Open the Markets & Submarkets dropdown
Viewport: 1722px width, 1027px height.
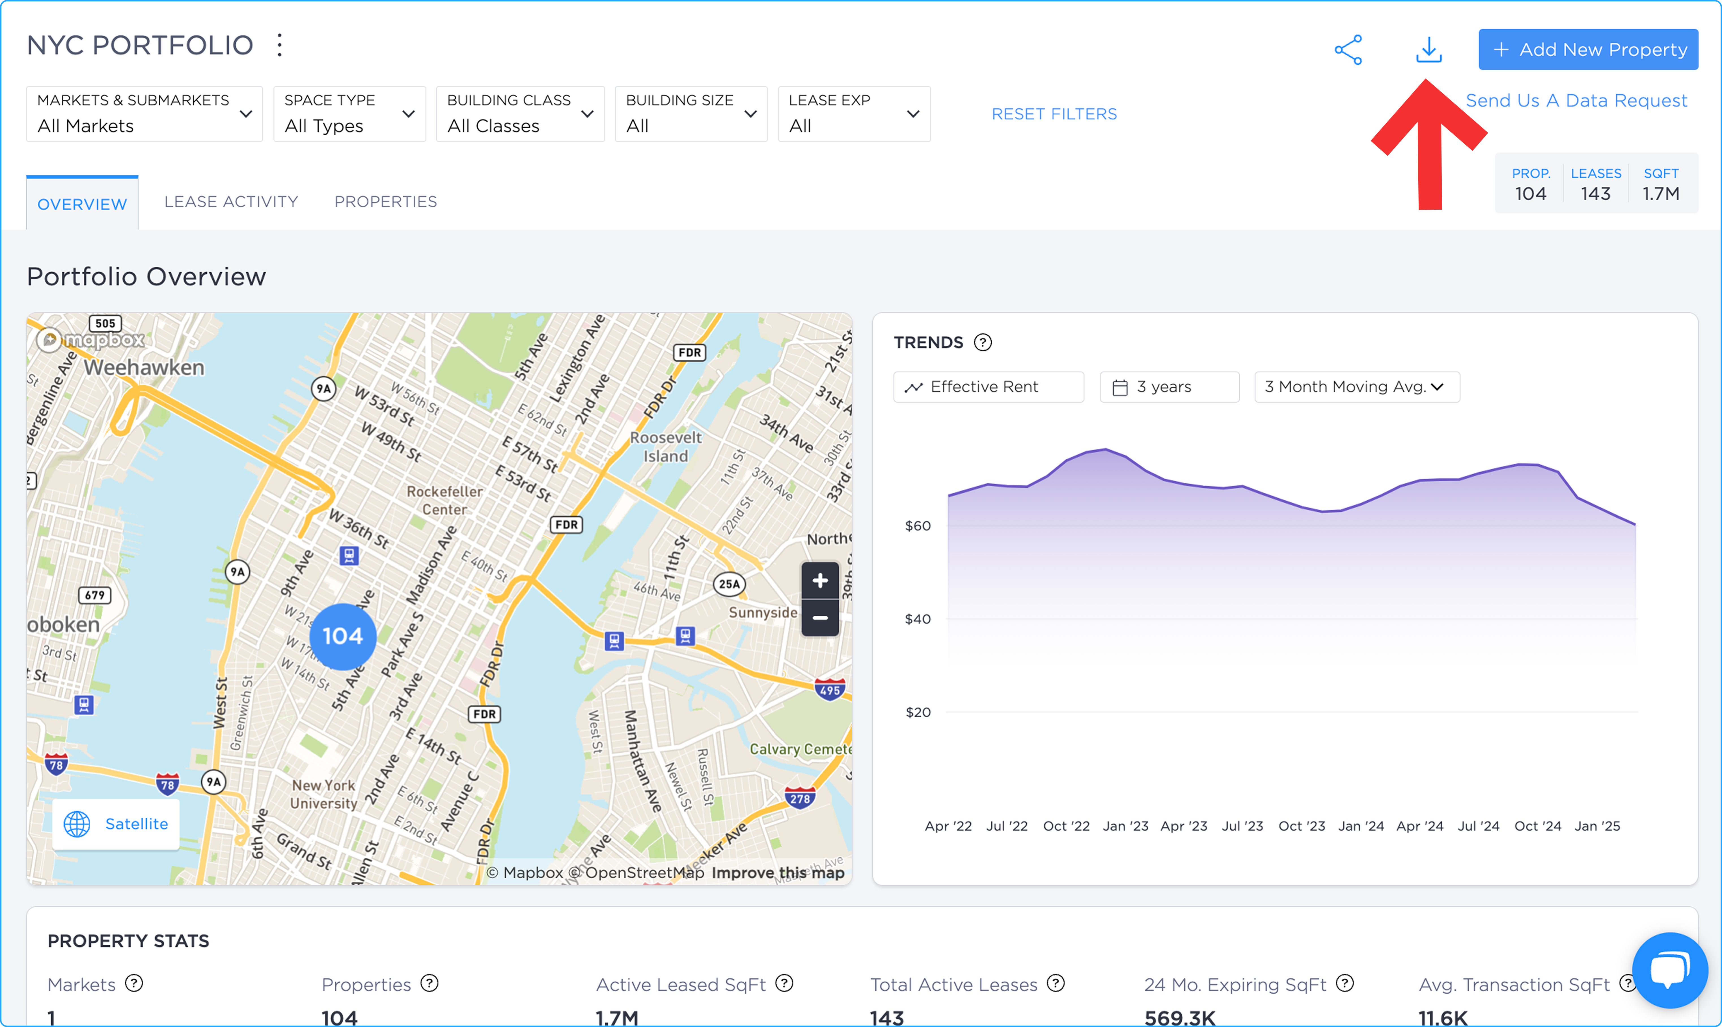[144, 114]
